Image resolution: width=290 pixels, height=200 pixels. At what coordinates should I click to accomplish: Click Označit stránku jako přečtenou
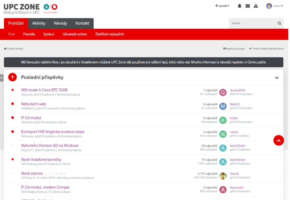(x=266, y=49)
